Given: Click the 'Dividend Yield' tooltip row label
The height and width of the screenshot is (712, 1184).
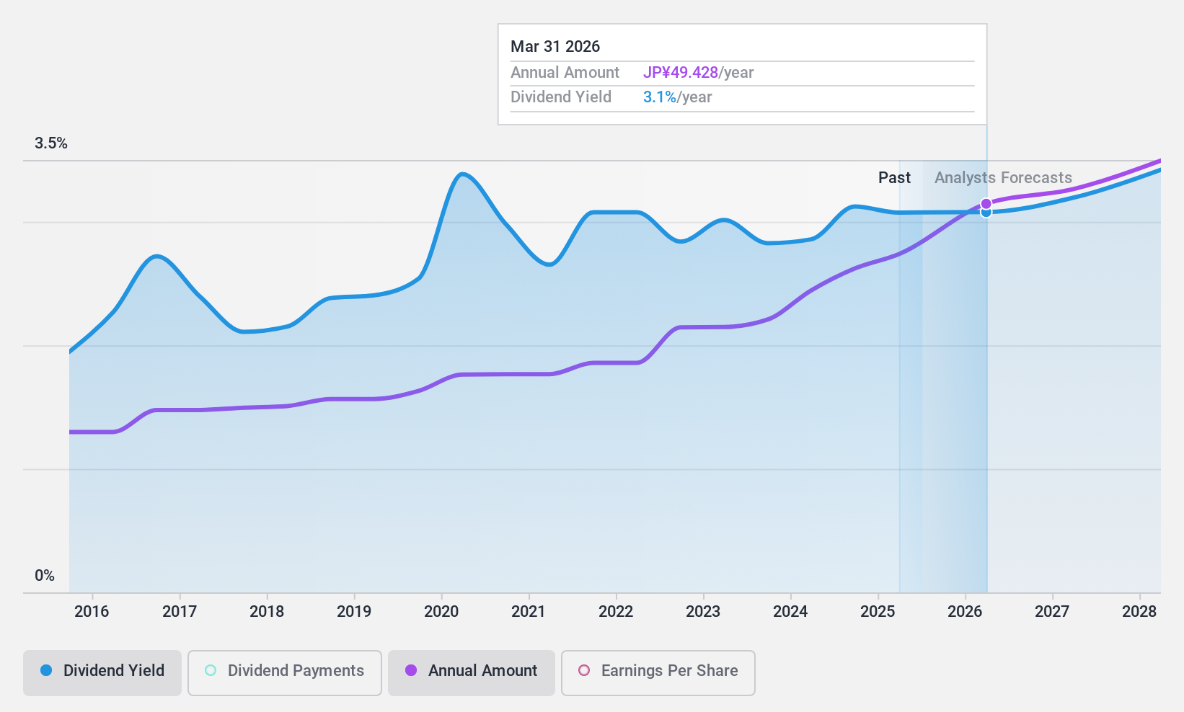Looking at the screenshot, I should click(x=561, y=97).
